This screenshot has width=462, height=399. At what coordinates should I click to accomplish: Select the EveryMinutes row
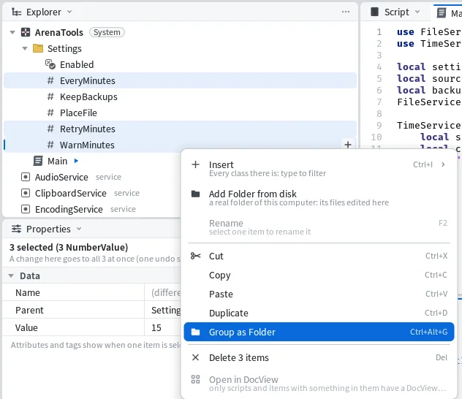pyautogui.click(x=180, y=80)
